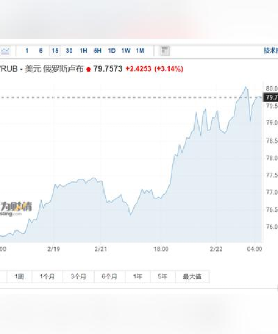
Task: Choose the 3个月 range tab
Action: (78, 277)
